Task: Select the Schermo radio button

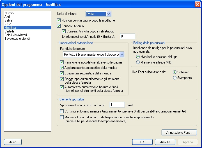Action: pos(175,72)
